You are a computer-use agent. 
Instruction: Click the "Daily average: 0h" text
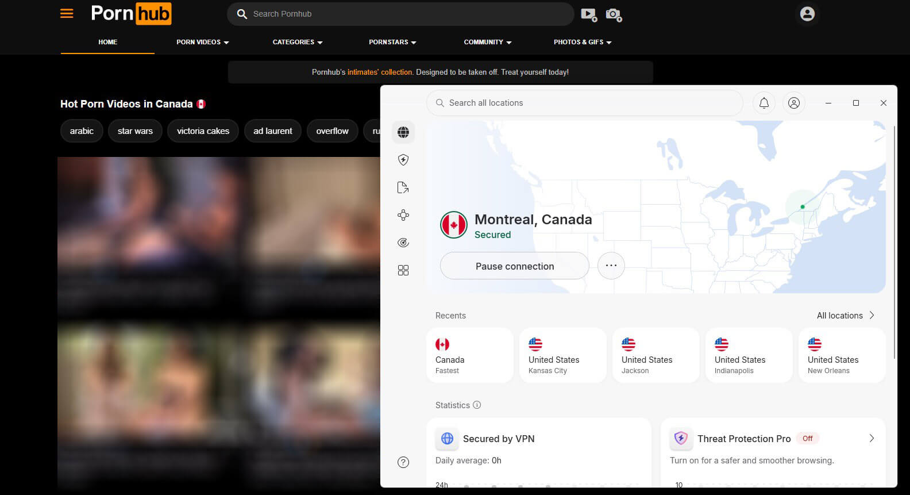coord(468,461)
